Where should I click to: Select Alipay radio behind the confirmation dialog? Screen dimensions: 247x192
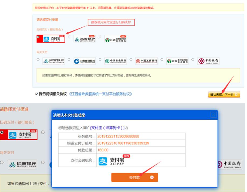coord(2,132)
